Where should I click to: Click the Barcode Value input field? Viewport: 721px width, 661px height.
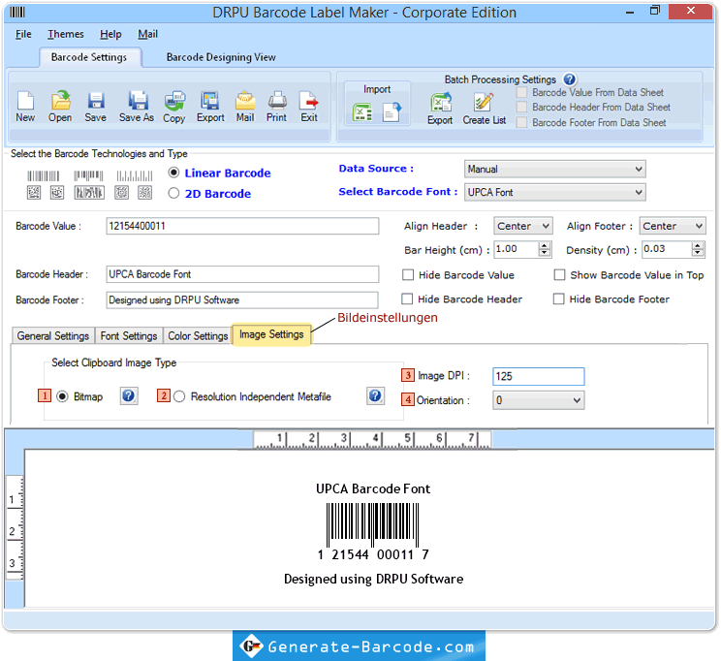pyautogui.click(x=242, y=226)
